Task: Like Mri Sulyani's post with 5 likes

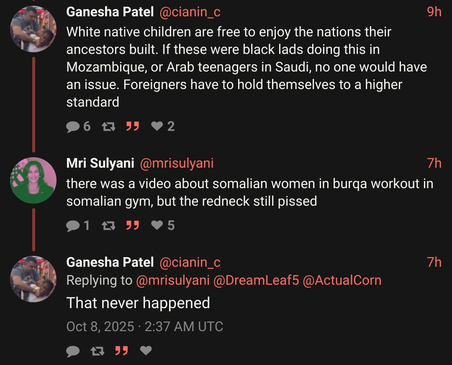Action: point(157,225)
